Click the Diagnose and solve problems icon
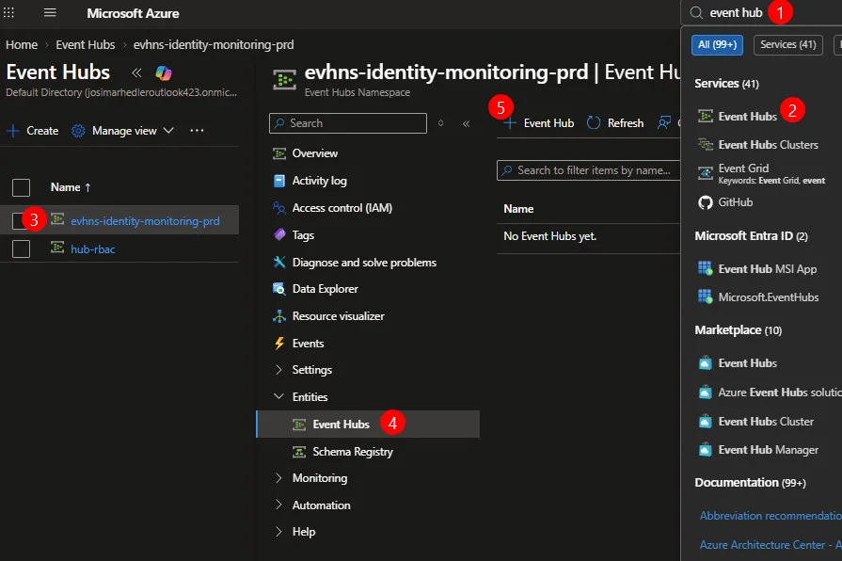Image resolution: width=842 pixels, height=561 pixels. pyautogui.click(x=279, y=263)
